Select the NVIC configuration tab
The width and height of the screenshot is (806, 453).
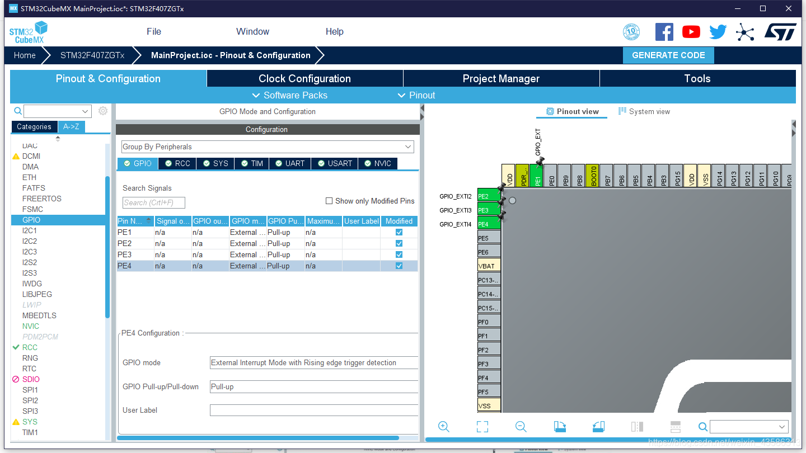pos(378,163)
